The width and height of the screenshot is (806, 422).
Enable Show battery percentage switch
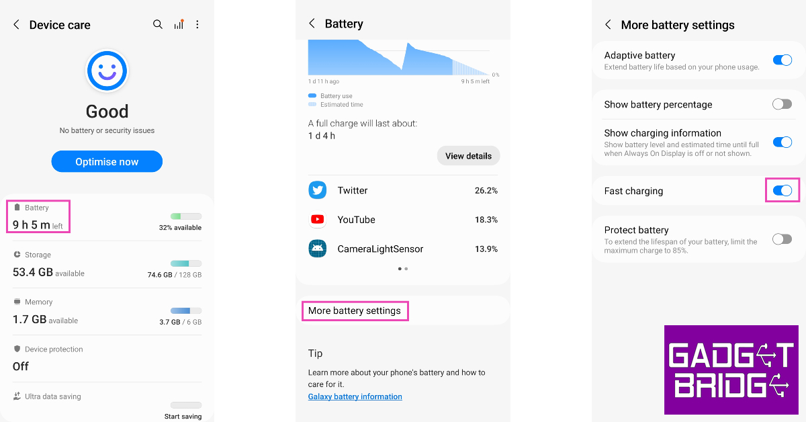pyautogui.click(x=782, y=104)
